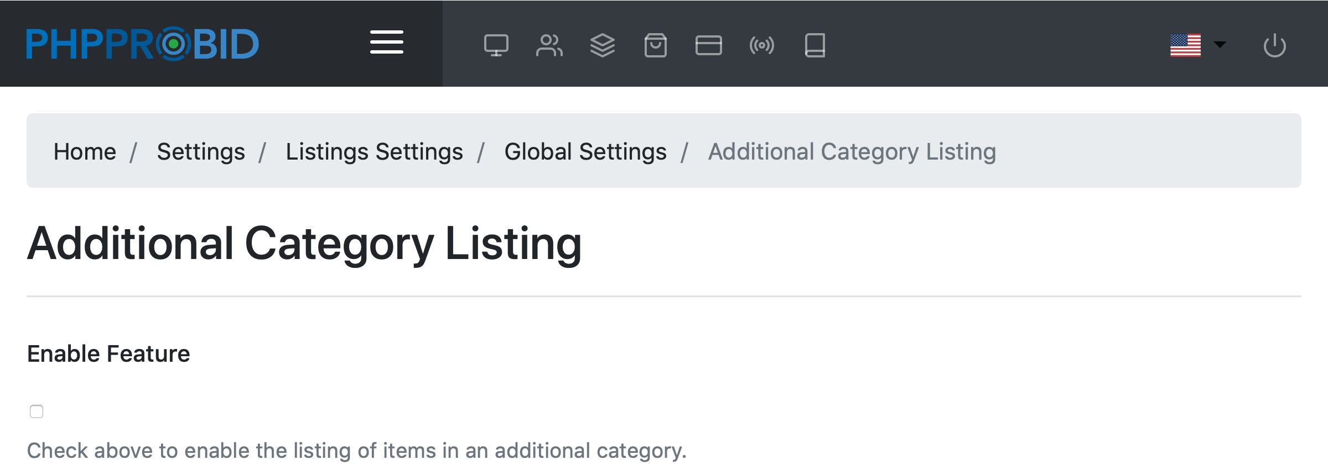Click the PHPProBid logo
Image resolution: width=1328 pixels, height=465 pixels.
point(143,44)
